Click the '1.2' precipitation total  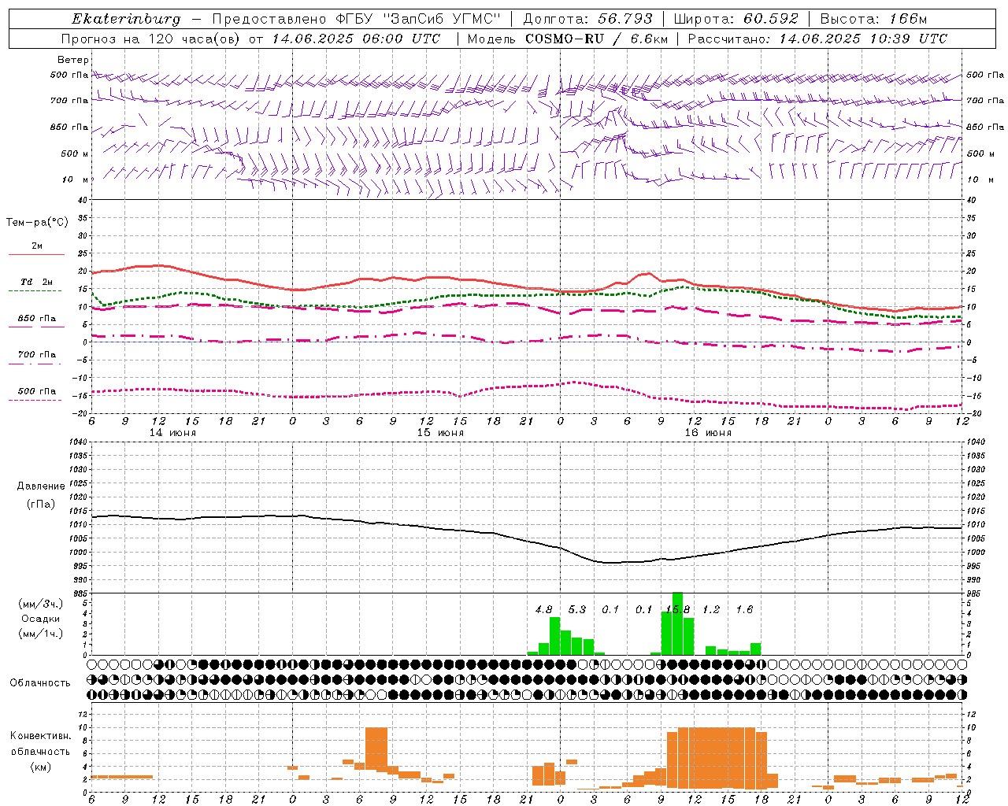[711, 610]
